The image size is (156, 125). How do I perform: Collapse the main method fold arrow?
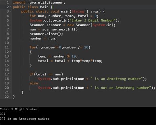point(11,11)
